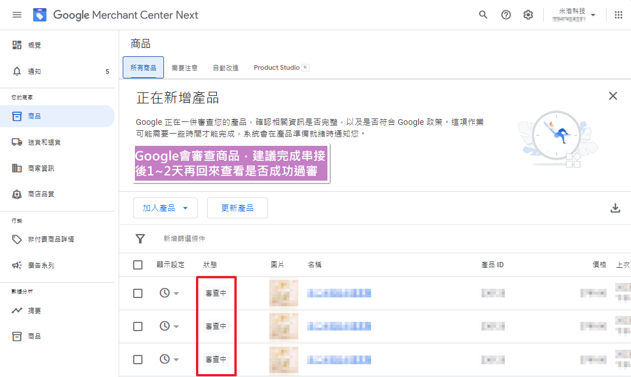The image size is (631, 377).
Task: Click the second product thumbnail image
Action: pyautogui.click(x=284, y=326)
